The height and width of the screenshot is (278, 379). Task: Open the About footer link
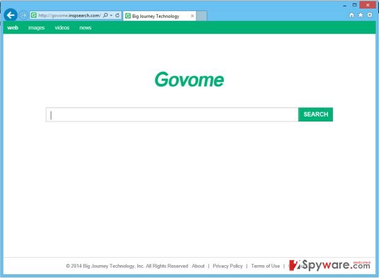198,266
